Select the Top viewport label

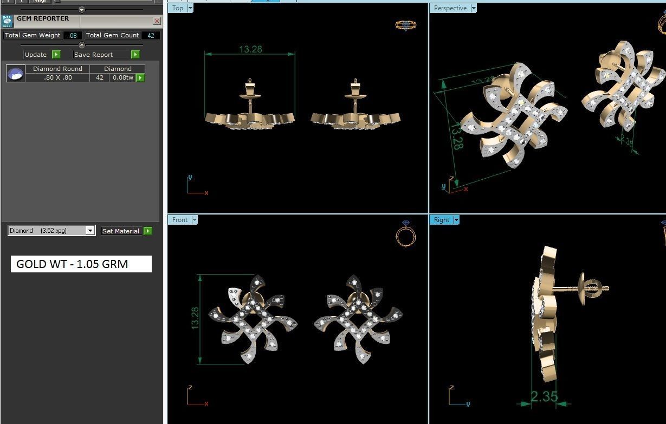tap(178, 8)
